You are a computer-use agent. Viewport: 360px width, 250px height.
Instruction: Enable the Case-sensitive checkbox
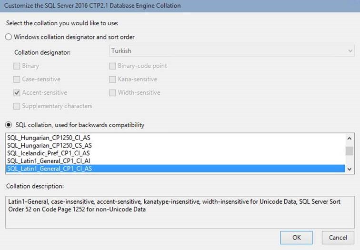click(17, 80)
